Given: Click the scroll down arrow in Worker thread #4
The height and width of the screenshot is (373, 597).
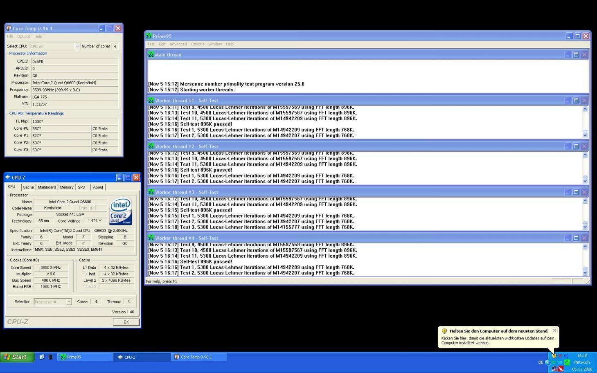Looking at the screenshot, I should 585,272.
